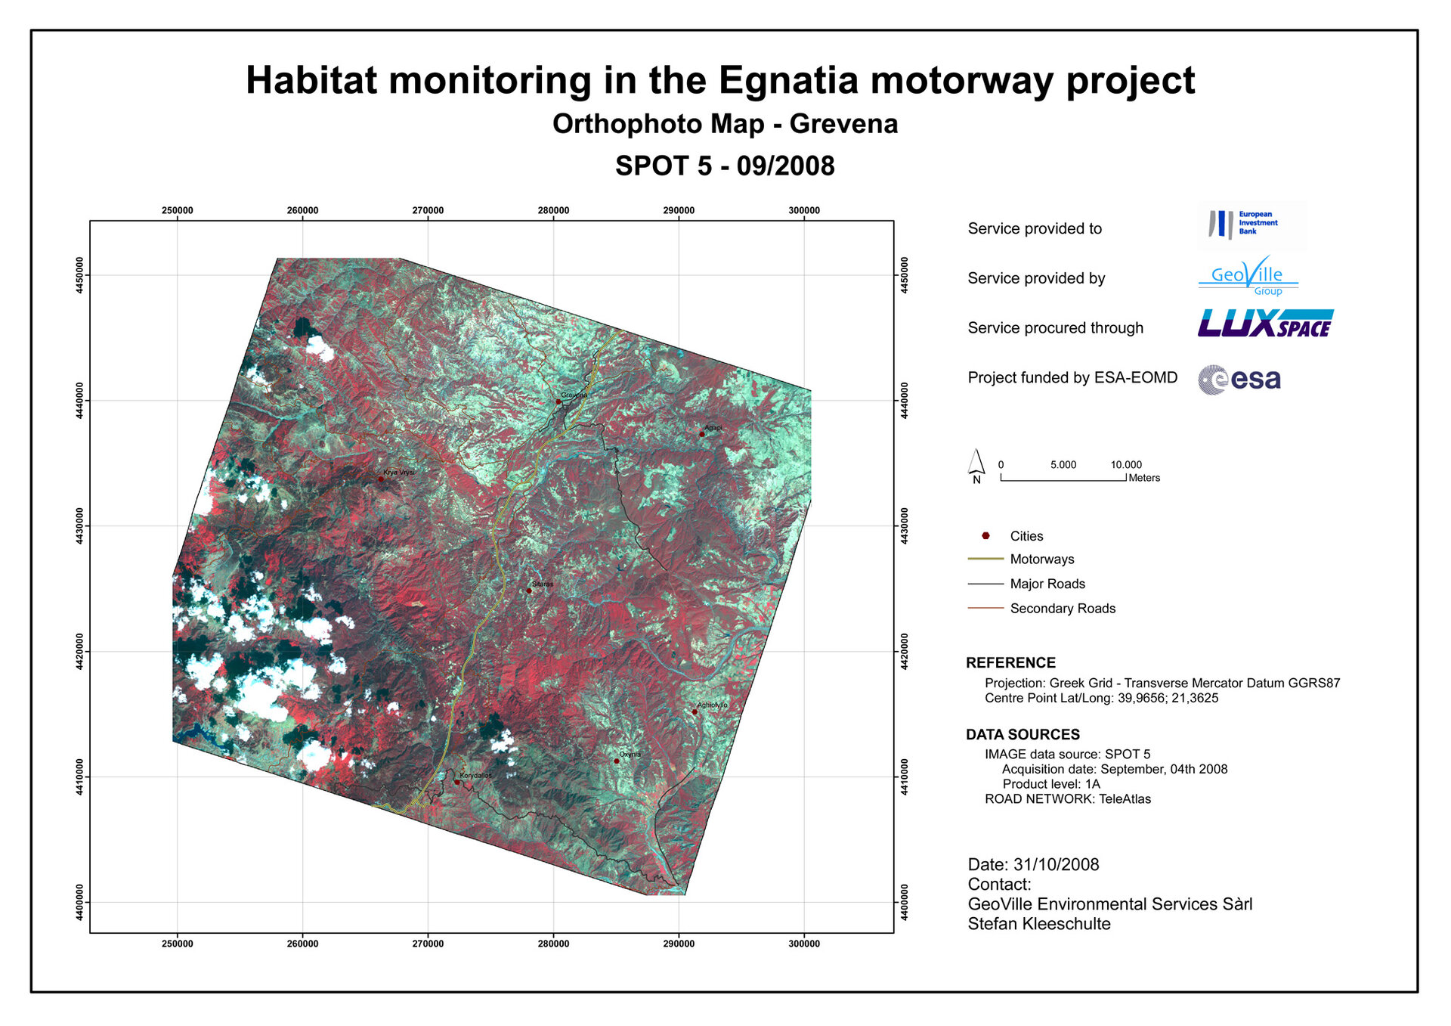This screenshot has width=1451, height=1026.
Task: Click the Major Roads line symbol in legend
Action: 985,584
